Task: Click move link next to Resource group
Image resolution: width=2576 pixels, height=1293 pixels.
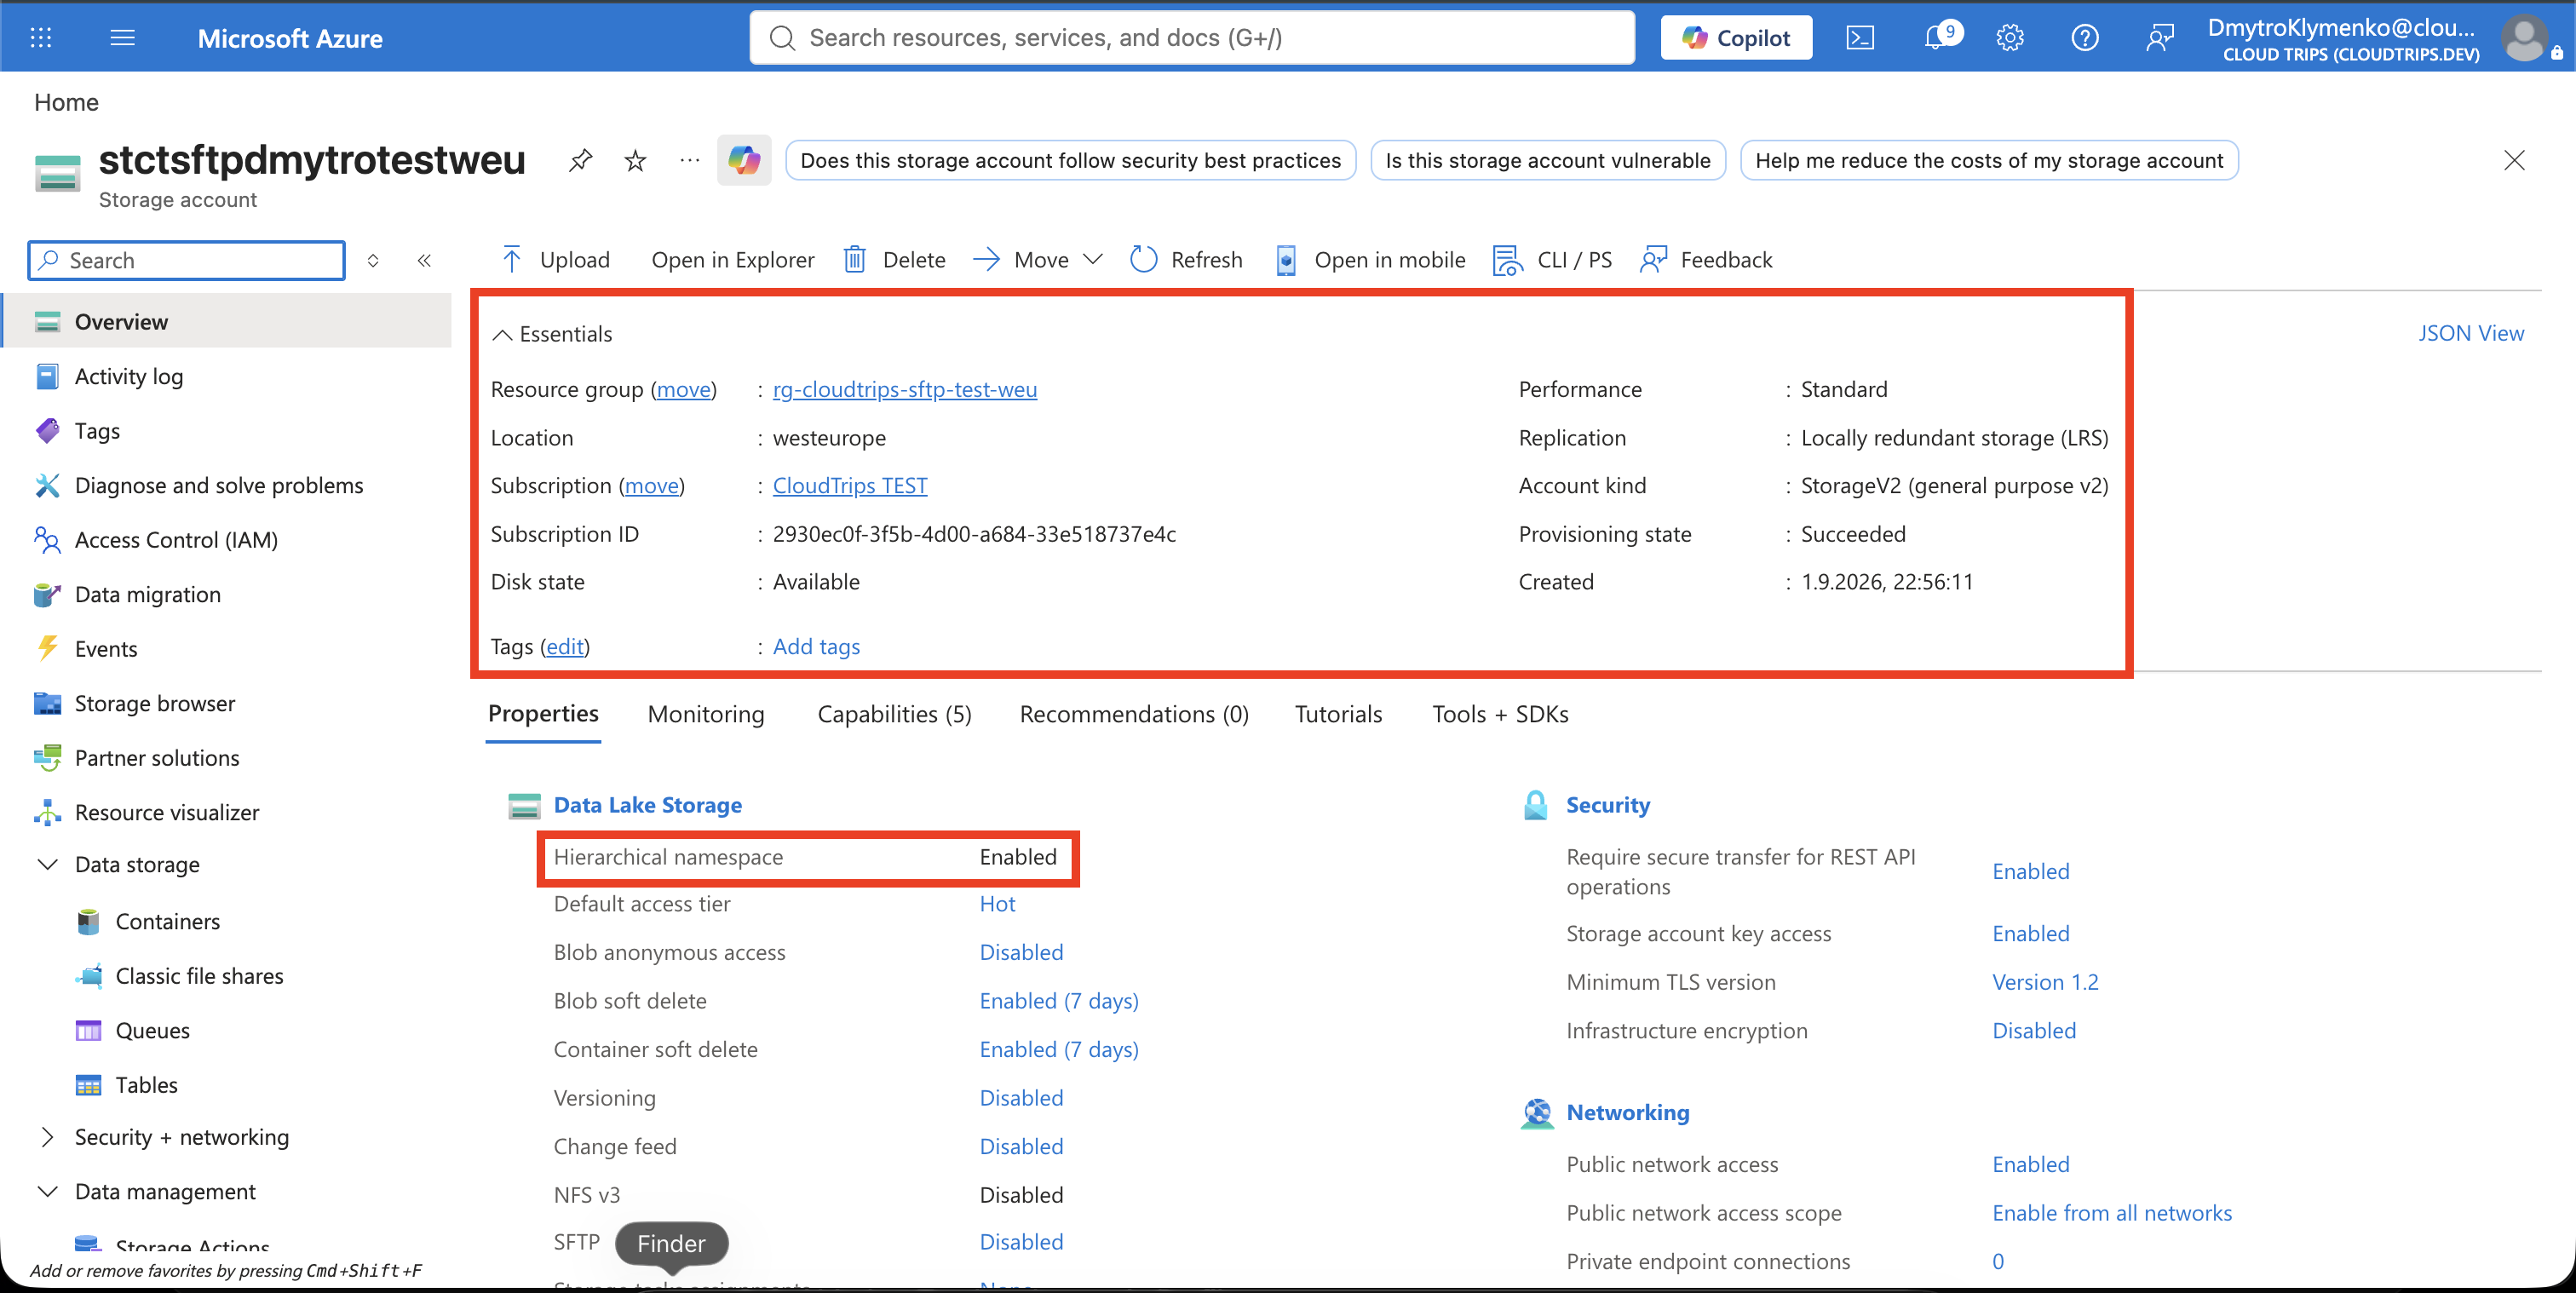Action: tap(683, 389)
